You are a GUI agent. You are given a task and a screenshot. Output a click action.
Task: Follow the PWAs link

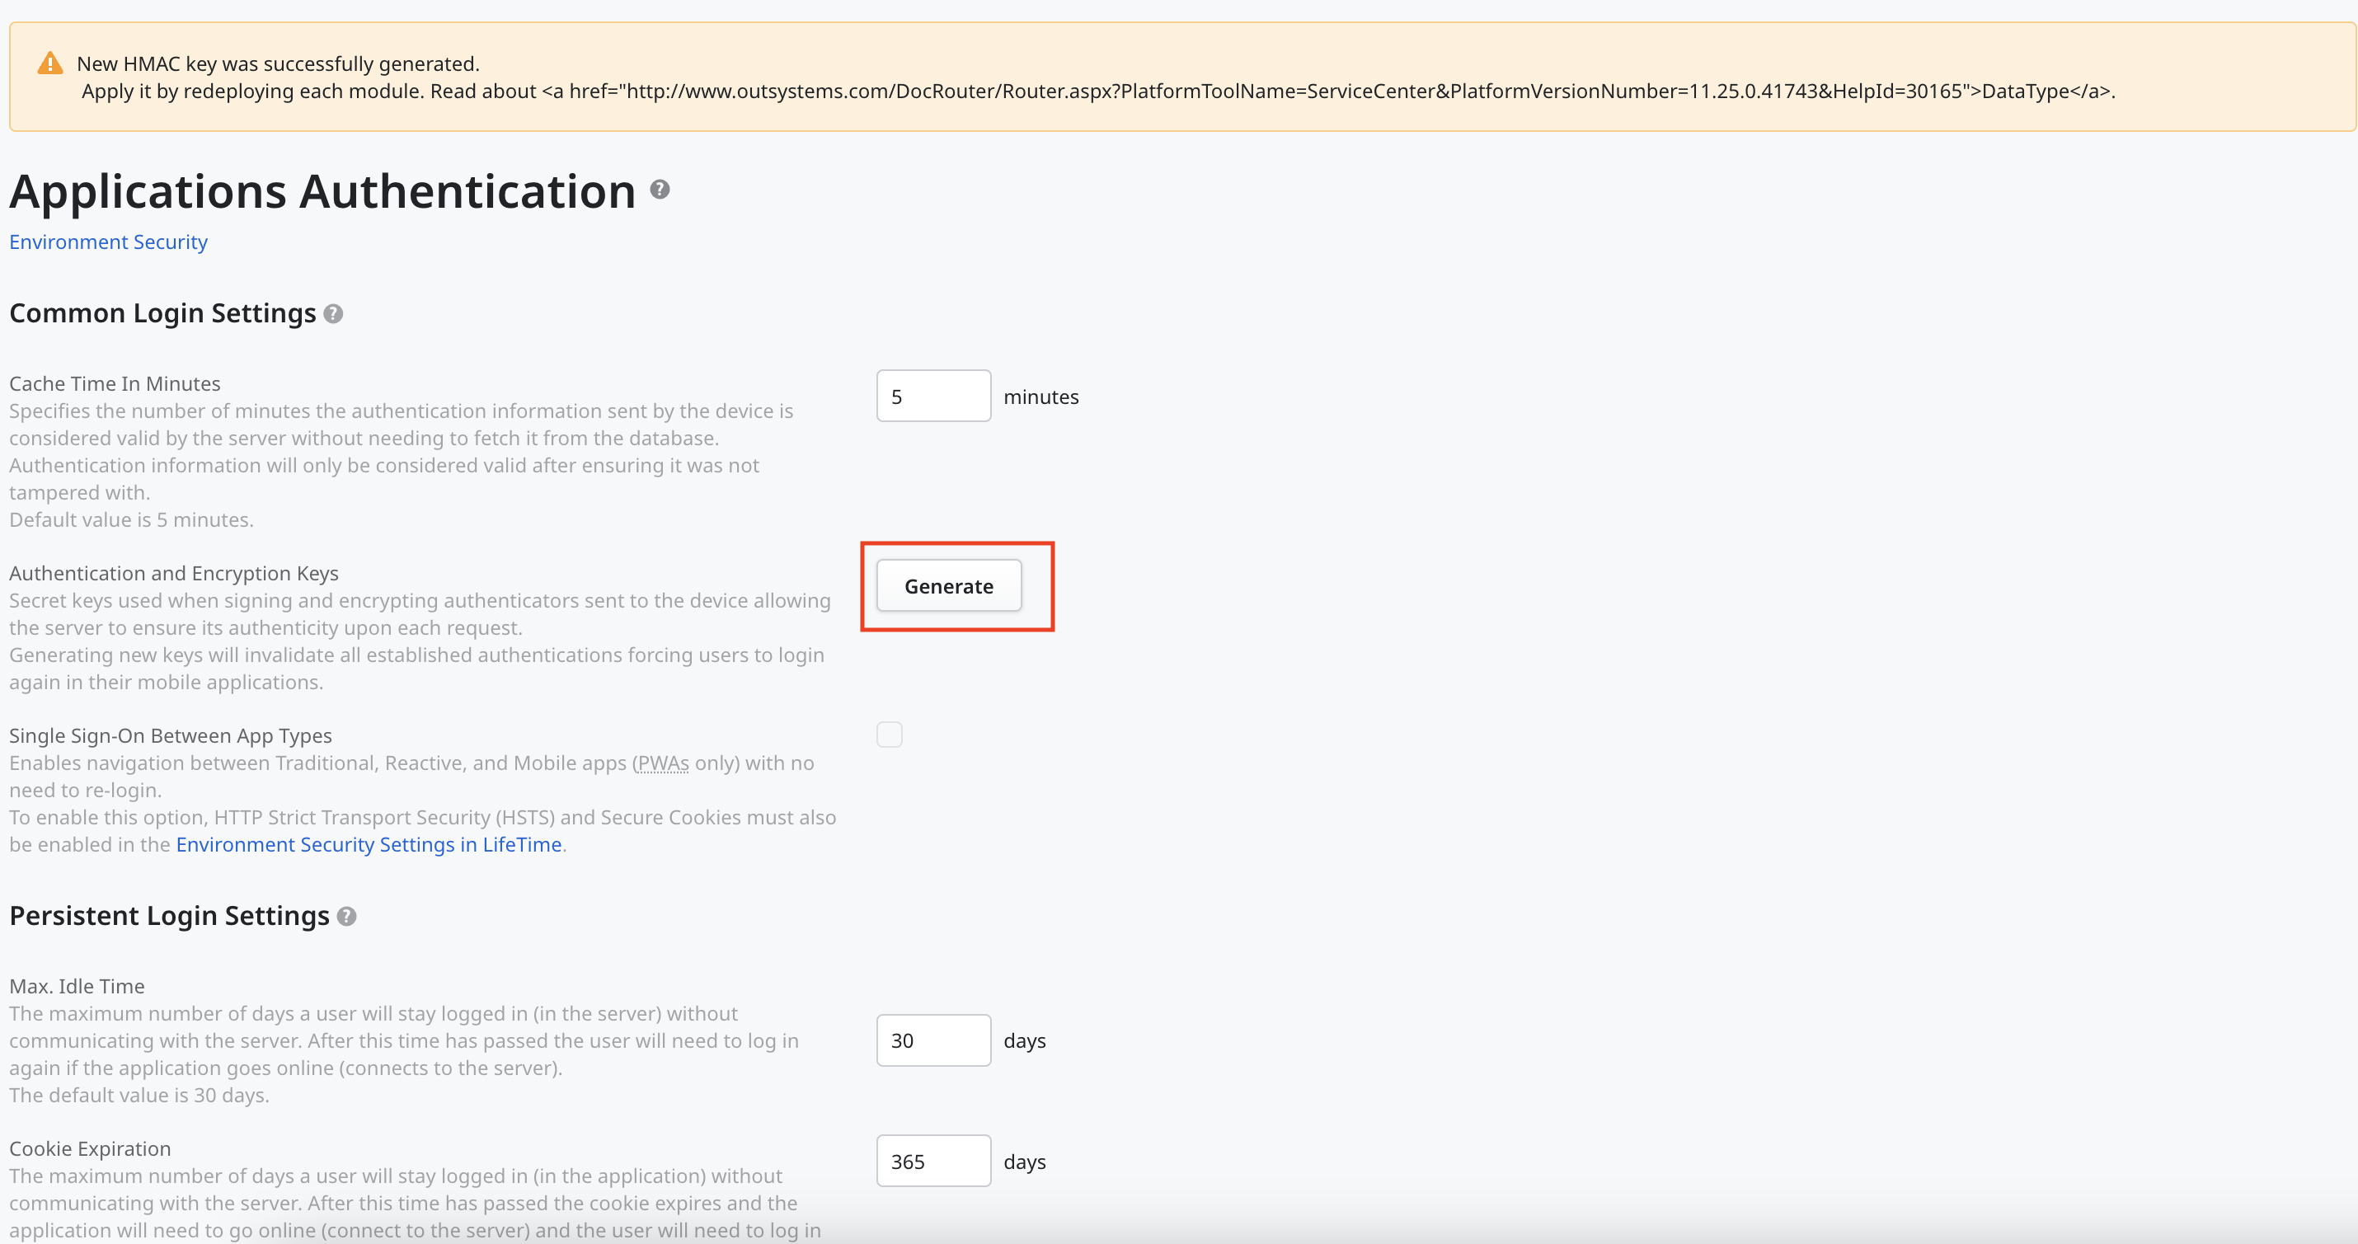coord(663,763)
